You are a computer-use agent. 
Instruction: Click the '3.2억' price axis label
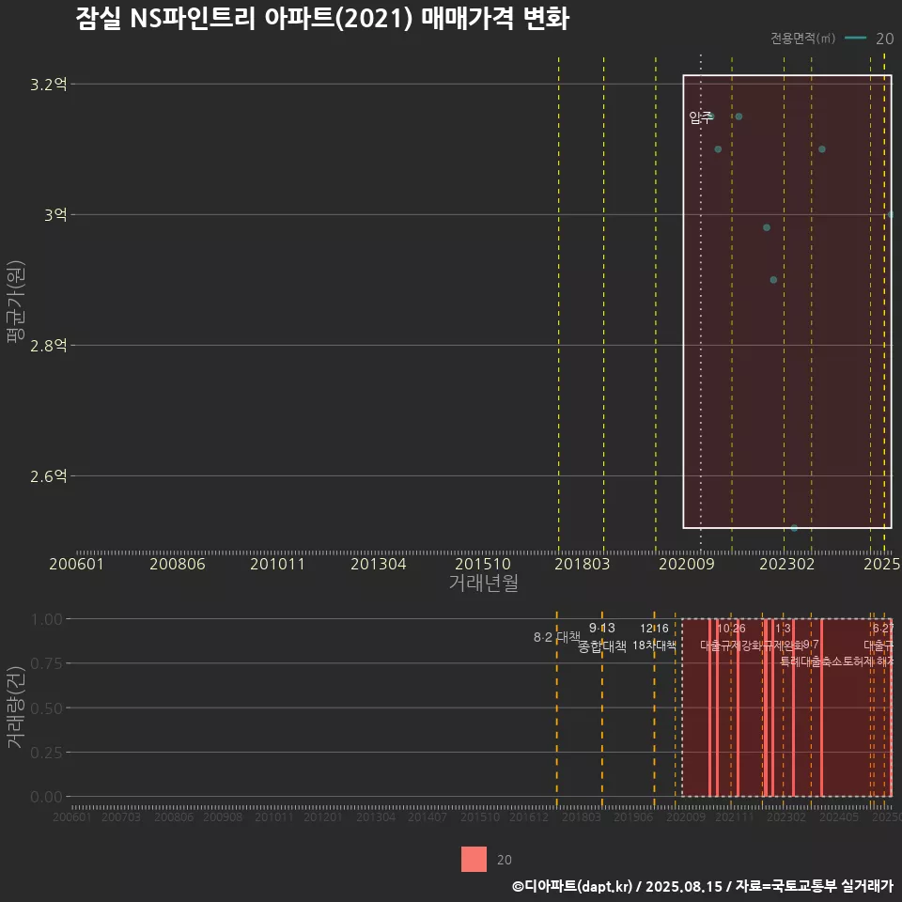pos(49,85)
